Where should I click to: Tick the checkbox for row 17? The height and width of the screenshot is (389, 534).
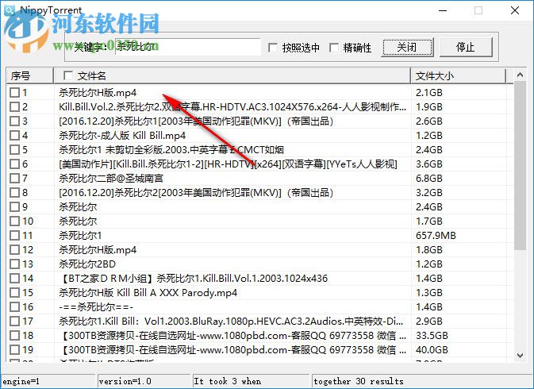(14, 322)
